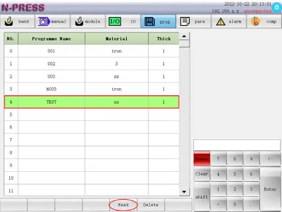
Task: Click the scrollbar down arrow
Action: pyautogui.click(x=184, y=192)
